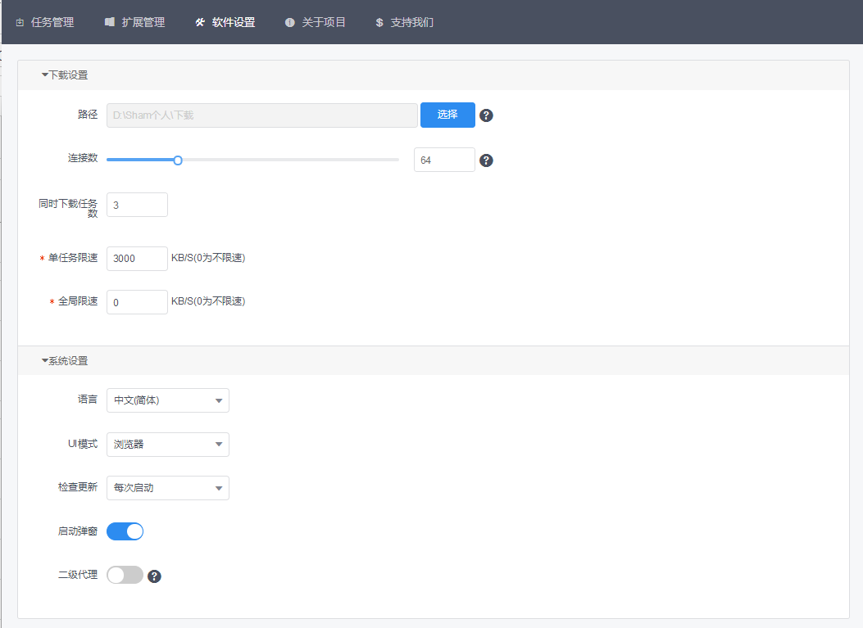Click the 软件设置 tools icon
The image size is (863, 628).
[200, 23]
